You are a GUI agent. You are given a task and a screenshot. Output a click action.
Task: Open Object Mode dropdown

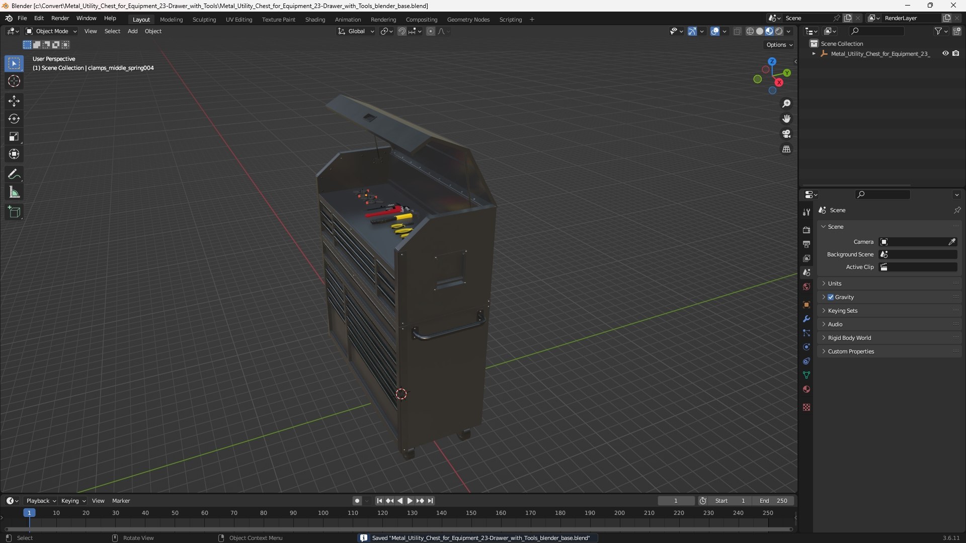[x=51, y=31]
